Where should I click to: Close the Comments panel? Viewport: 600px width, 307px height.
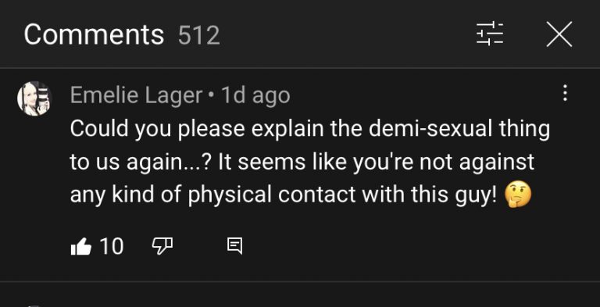pyautogui.click(x=559, y=34)
